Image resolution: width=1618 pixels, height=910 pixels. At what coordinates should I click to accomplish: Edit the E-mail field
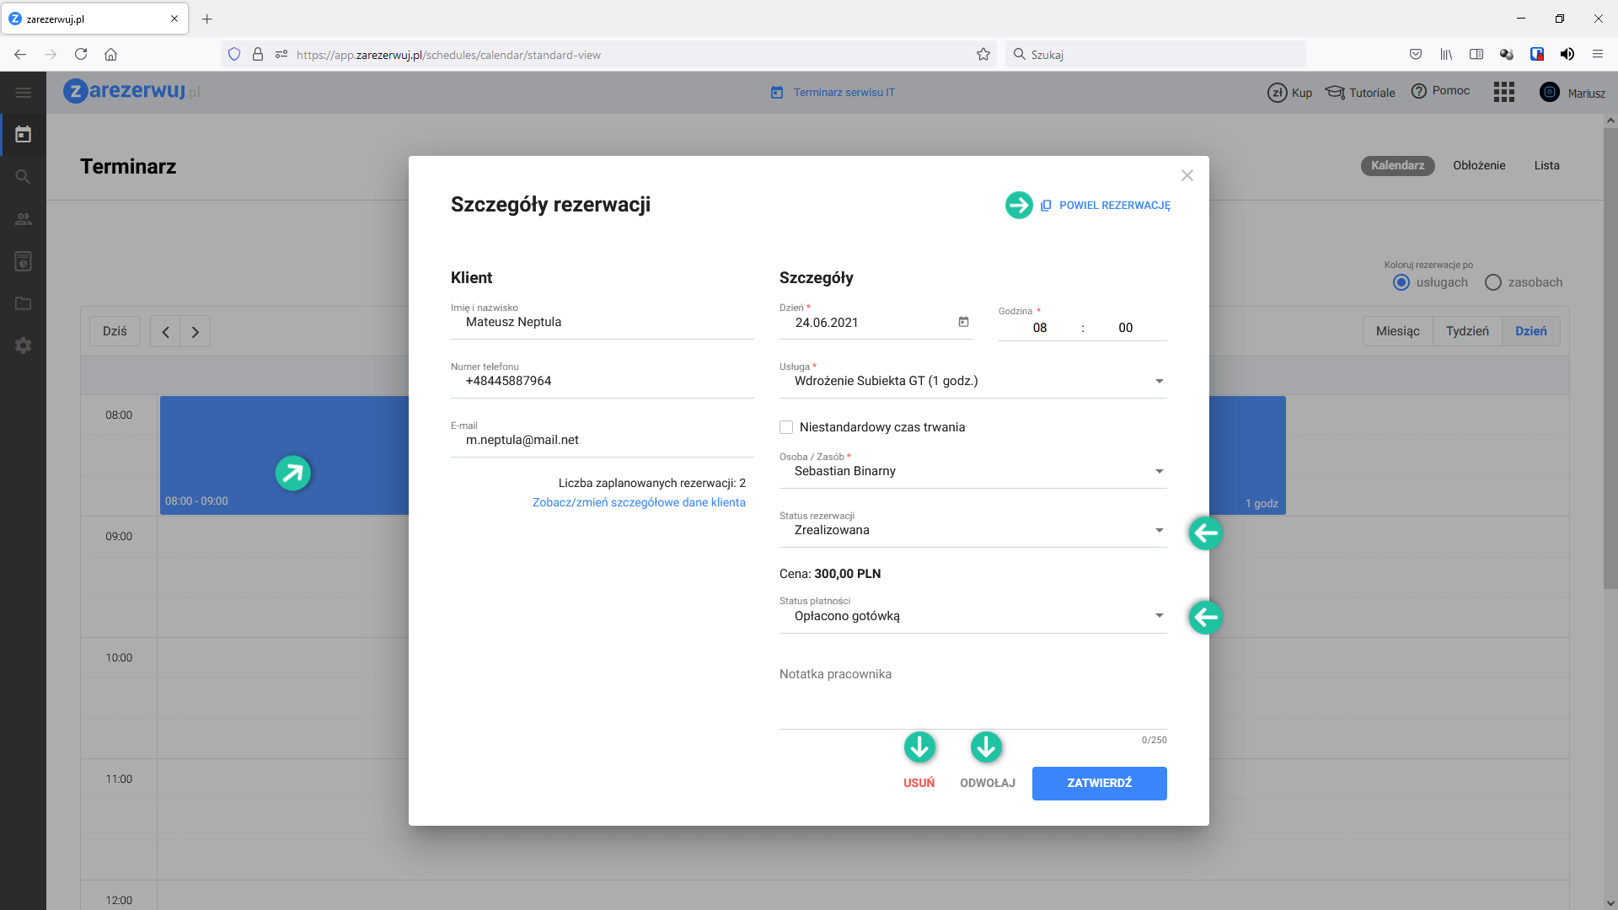pyautogui.click(x=603, y=441)
